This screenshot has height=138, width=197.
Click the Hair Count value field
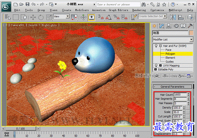coord(180,94)
